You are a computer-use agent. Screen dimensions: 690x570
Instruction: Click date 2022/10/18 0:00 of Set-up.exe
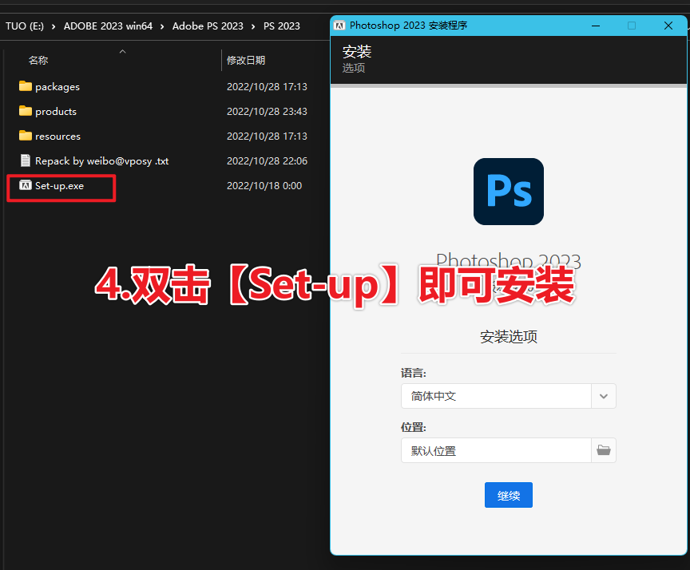coord(264,185)
